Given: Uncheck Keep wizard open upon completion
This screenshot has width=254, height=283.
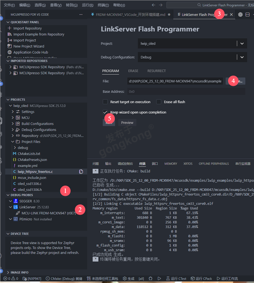Looking at the screenshot, I should point(105,112).
